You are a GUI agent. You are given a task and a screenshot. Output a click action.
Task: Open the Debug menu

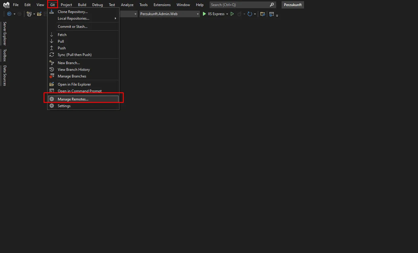[x=97, y=5]
